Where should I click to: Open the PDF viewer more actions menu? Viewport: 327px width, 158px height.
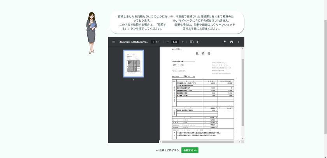pos(238,42)
